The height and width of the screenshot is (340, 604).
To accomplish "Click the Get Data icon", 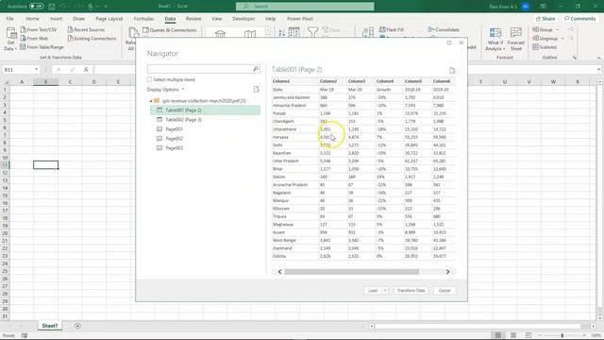I will (x=10, y=39).
